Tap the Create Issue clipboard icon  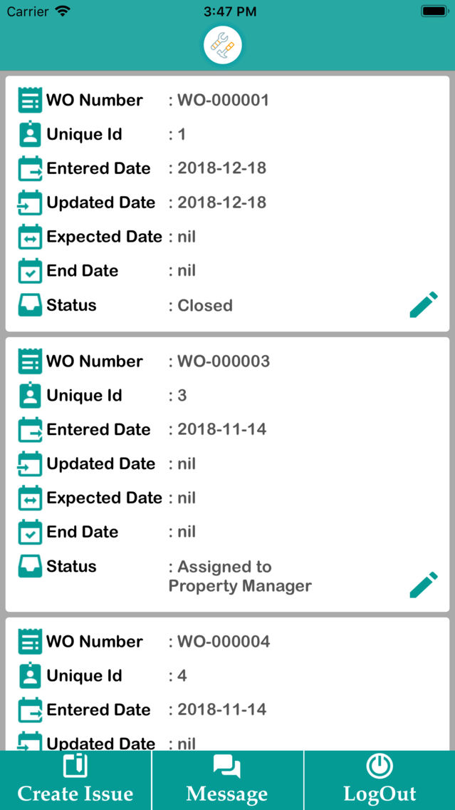75,764
